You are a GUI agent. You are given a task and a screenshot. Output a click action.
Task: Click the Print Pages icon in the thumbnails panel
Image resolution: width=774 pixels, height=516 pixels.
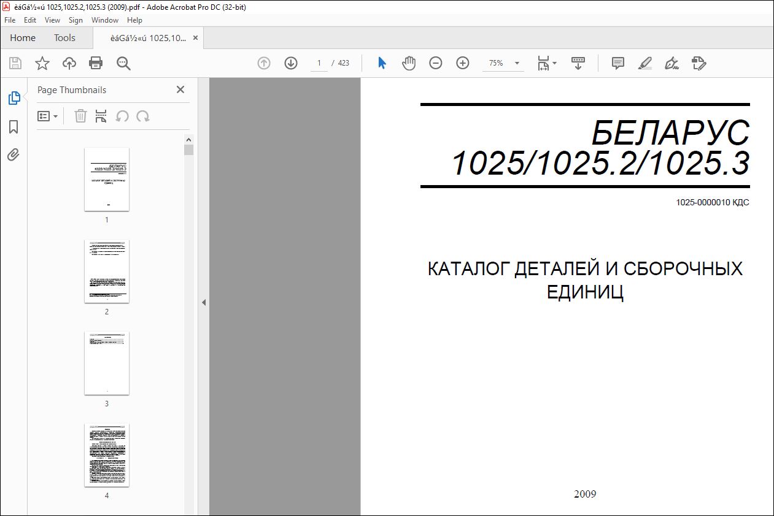(x=101, y=116)
